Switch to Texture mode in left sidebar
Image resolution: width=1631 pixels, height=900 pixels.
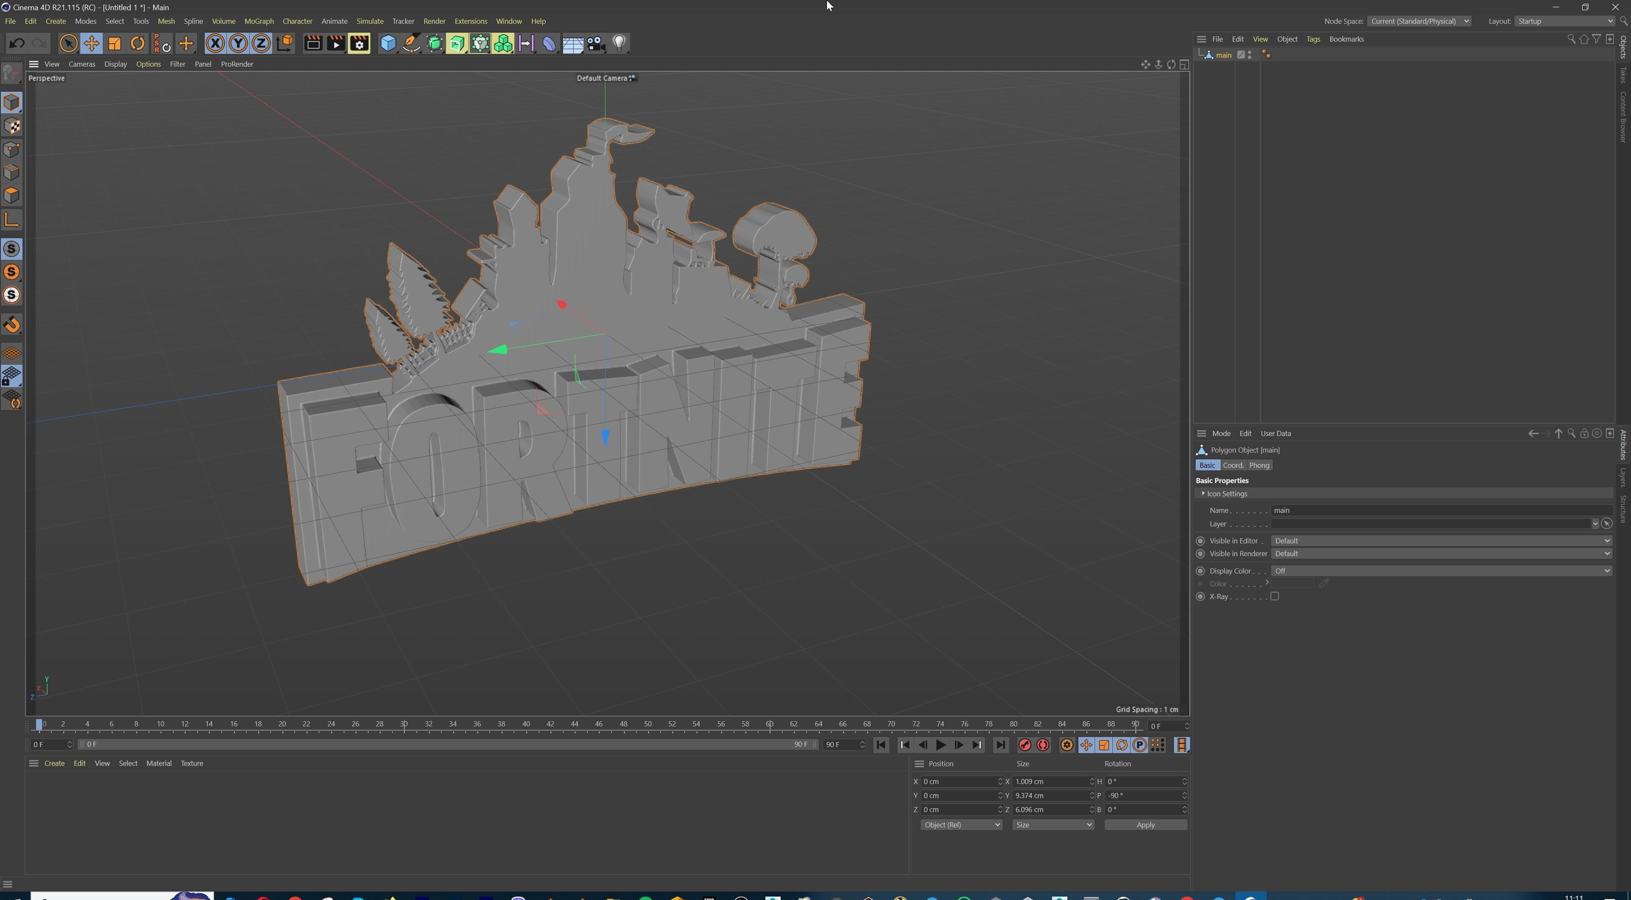pyautogui.click(x=12, y=126)
